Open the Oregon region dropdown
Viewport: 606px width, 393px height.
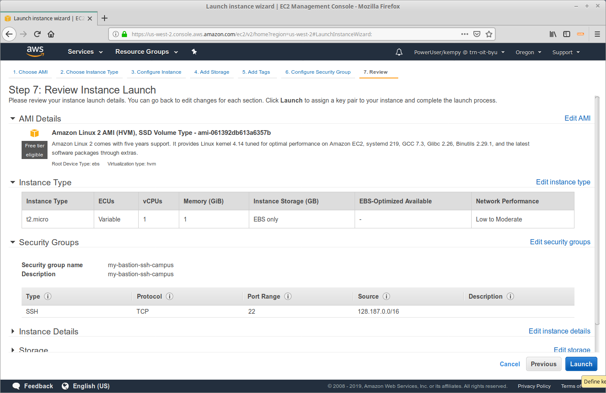(528, 52)
